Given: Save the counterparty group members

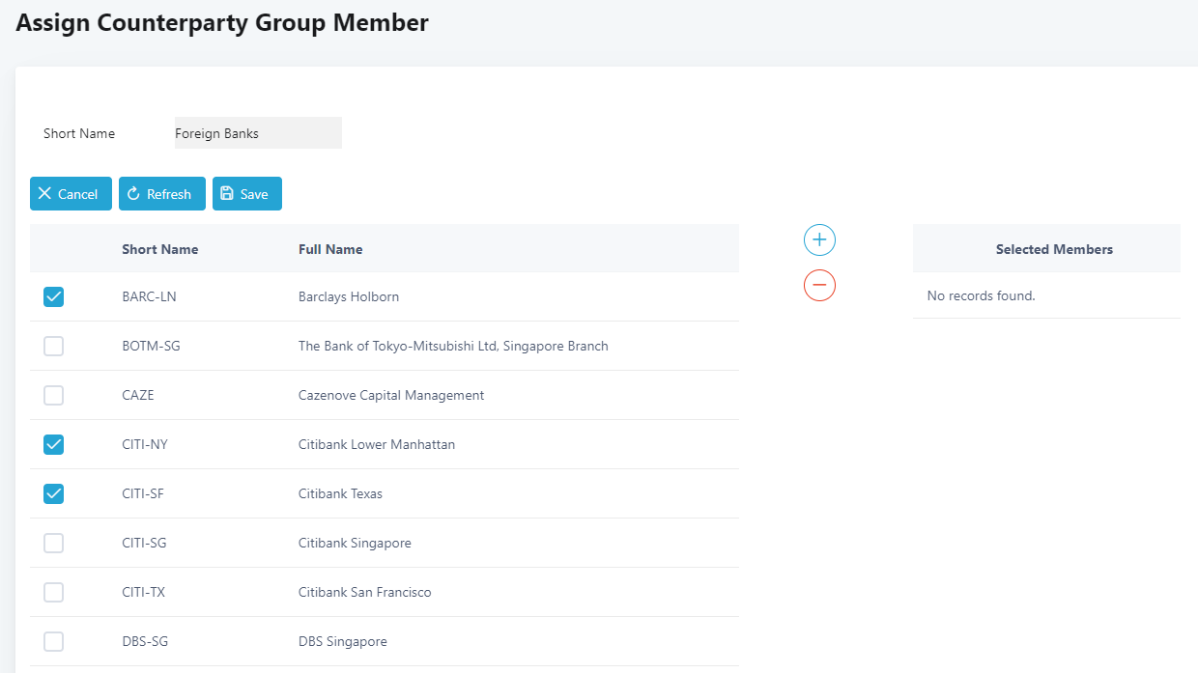Looking at the screenshot, I should [247, 193].
